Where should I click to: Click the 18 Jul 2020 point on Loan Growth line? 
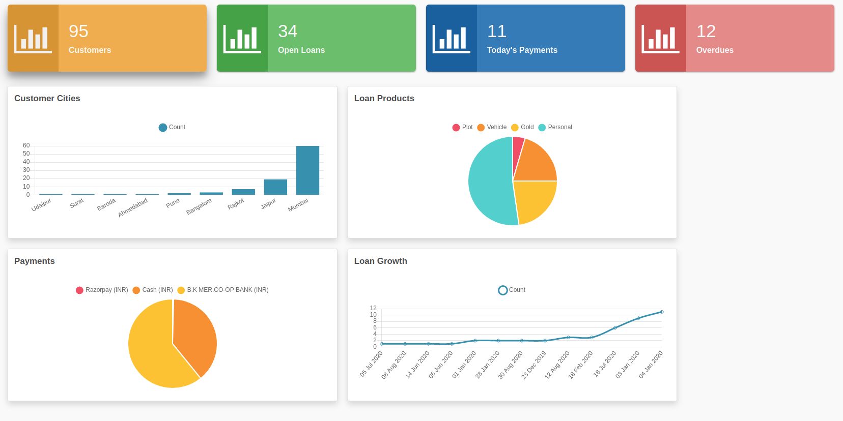(x=615, y=328)
